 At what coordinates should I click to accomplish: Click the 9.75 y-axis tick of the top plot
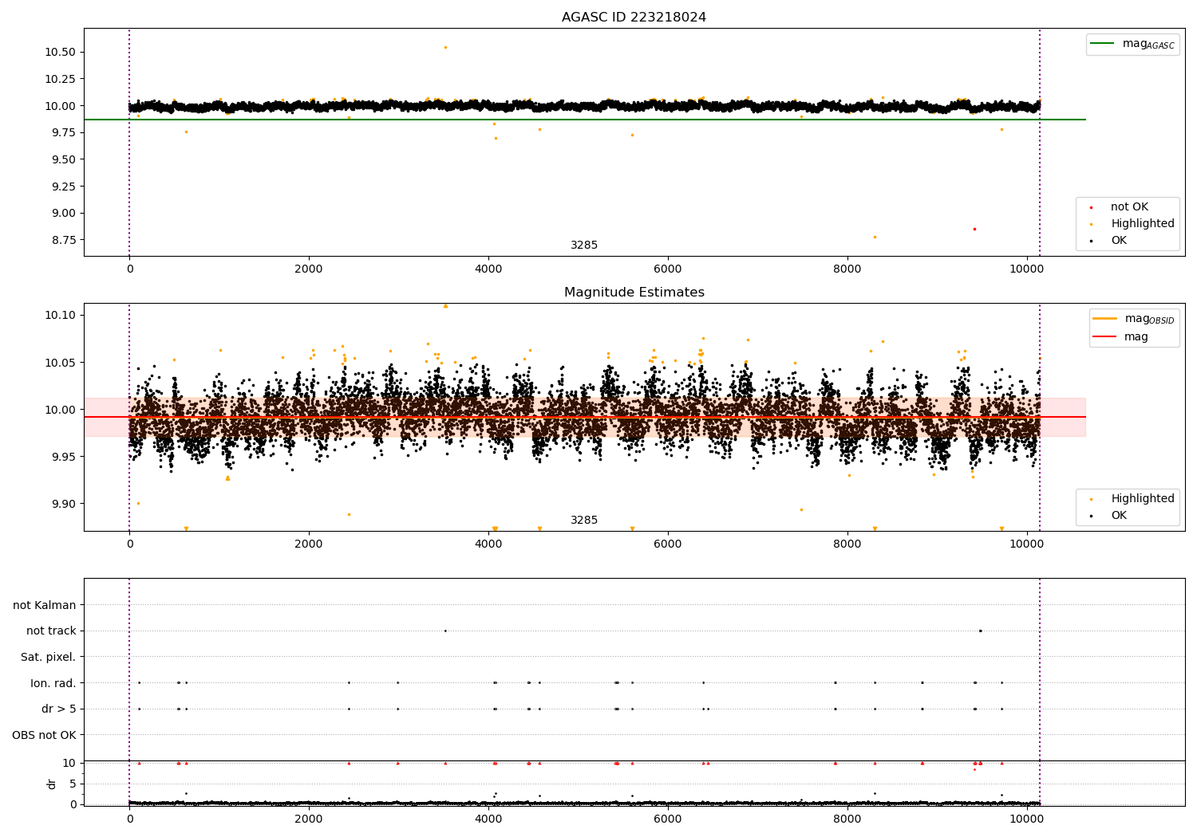[x=64, y=132]
